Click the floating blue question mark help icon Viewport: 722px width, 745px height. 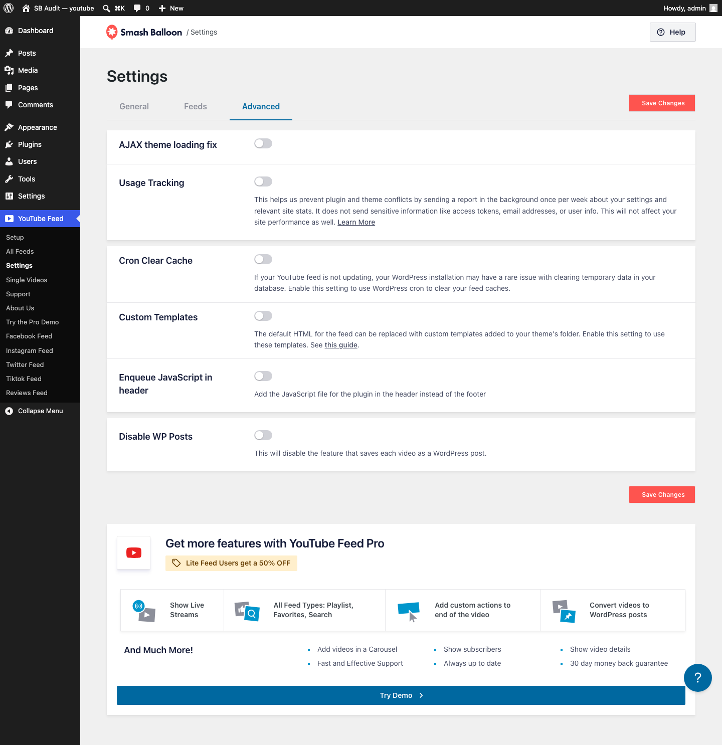coord(698,678)
